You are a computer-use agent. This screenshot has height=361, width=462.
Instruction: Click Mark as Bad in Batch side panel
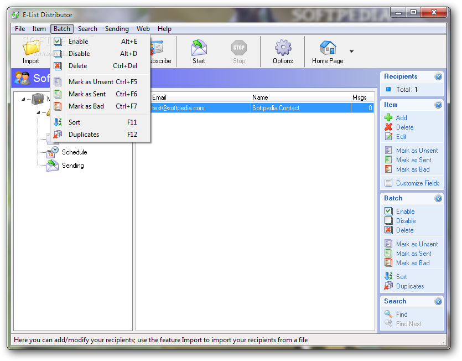pos(413,263)
